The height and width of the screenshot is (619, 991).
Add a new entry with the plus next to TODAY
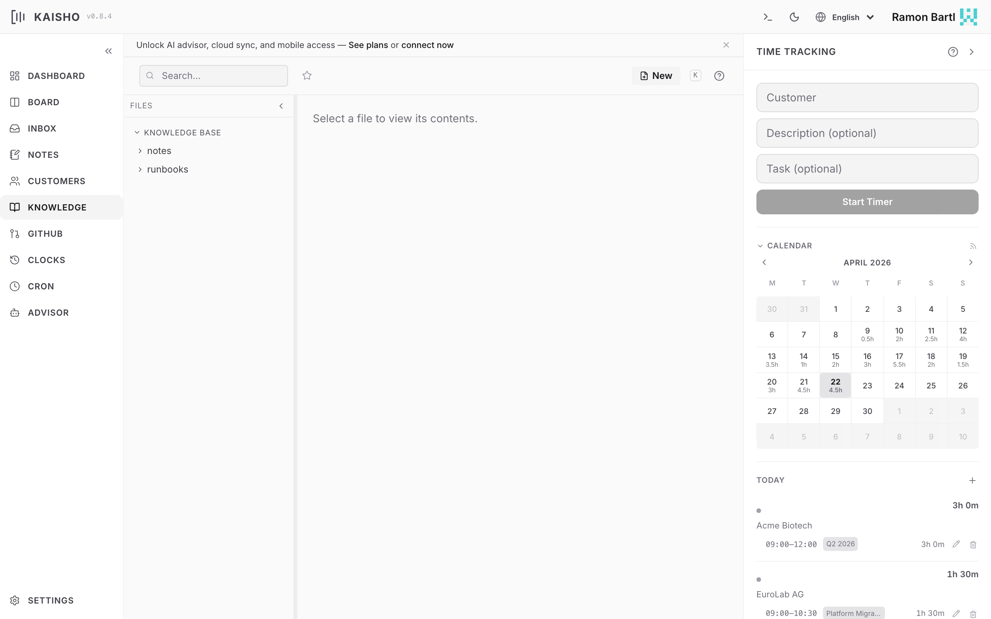point(972,480)
